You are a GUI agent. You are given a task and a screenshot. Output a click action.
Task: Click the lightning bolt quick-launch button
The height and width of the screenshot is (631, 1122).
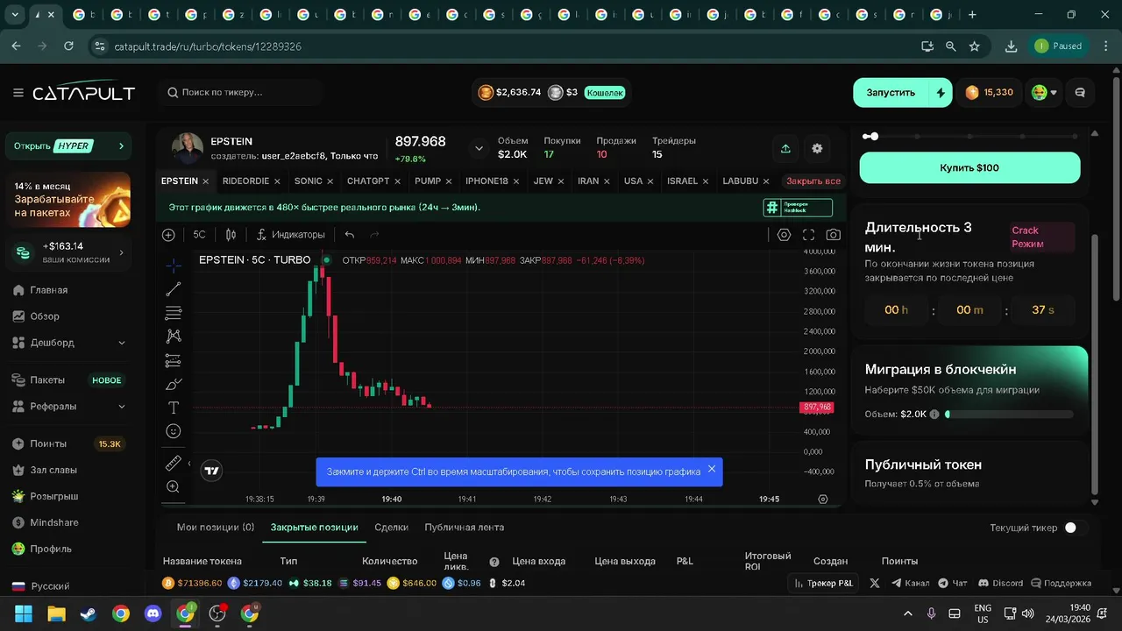941,92
